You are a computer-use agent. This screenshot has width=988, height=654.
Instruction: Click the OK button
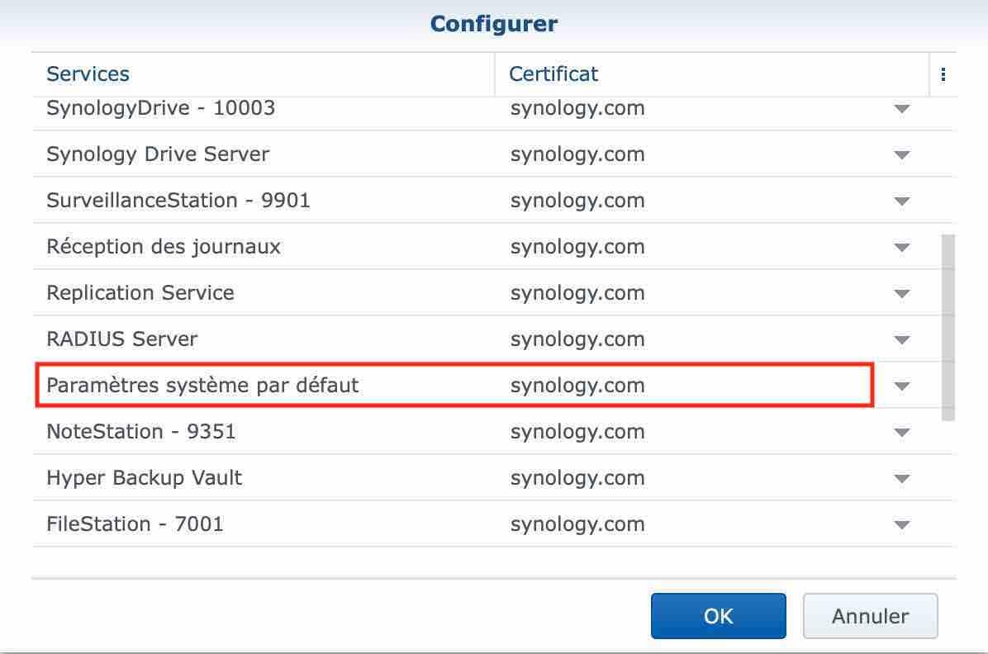pyautogui.click(x=718, y=616)
